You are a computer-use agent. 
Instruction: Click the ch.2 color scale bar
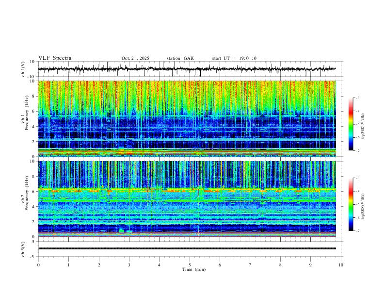point(351,204)
